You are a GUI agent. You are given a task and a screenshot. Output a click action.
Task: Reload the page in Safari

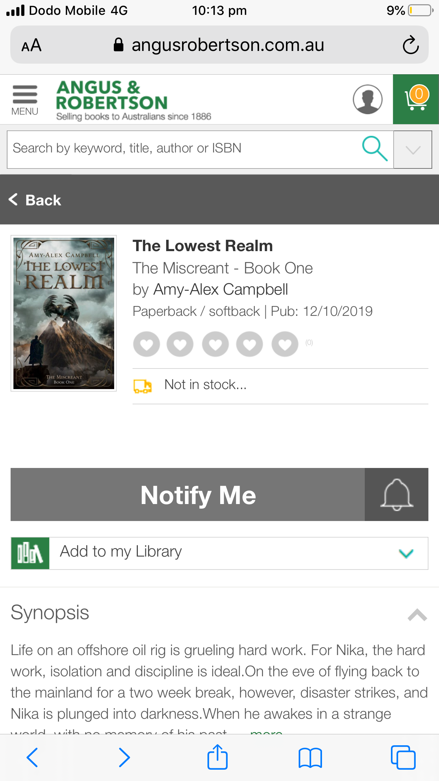pyautogui.click(x=411, y=45)
